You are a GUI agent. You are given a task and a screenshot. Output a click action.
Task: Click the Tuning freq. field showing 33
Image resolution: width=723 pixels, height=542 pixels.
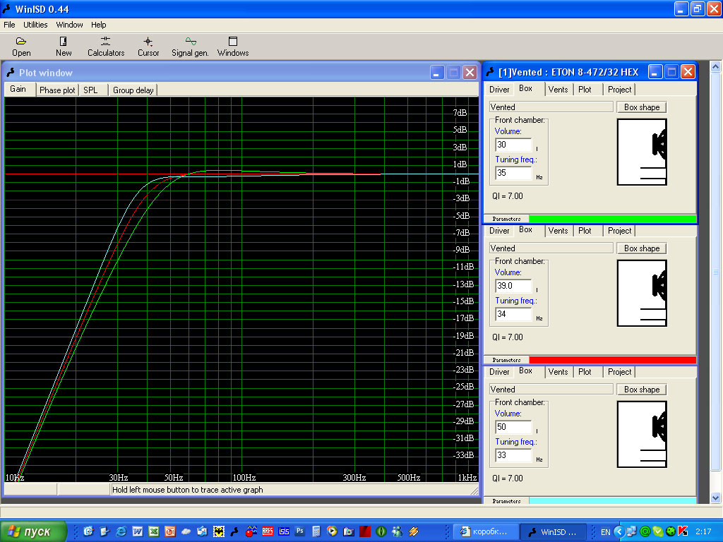pos(513,455)
